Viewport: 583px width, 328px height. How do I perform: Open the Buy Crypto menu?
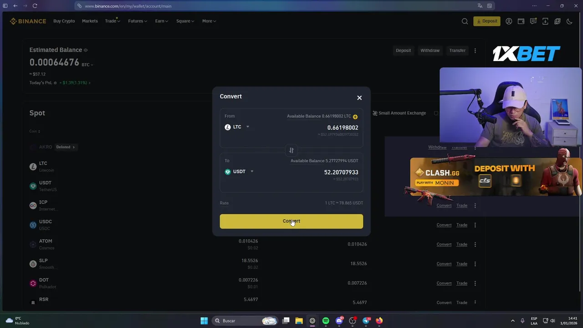coord(64,21)
